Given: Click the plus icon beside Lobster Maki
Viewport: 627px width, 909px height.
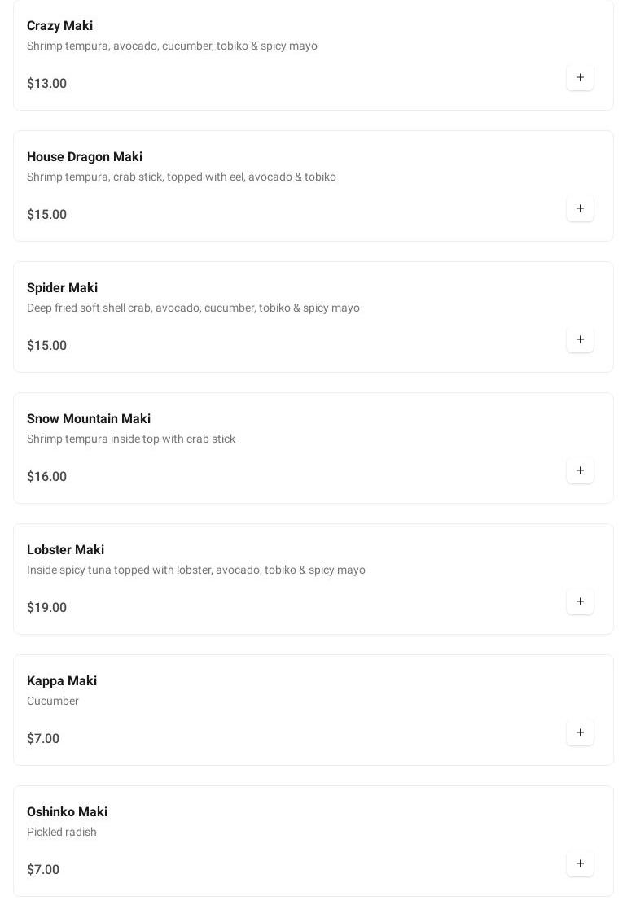Looking at the screenshot, I should pyautogui.click(x=580, y=601).
